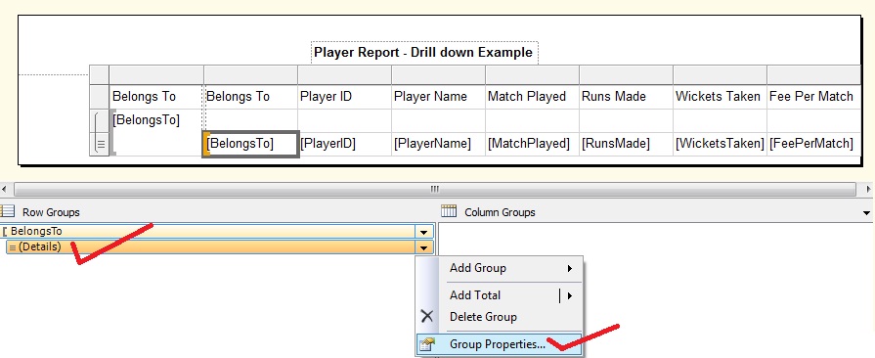The height and width of the screenshot is (358, 875).
Task: Click the horizontal scrollbar thumb
Action: pyautogui.click(x=435, y=190)
